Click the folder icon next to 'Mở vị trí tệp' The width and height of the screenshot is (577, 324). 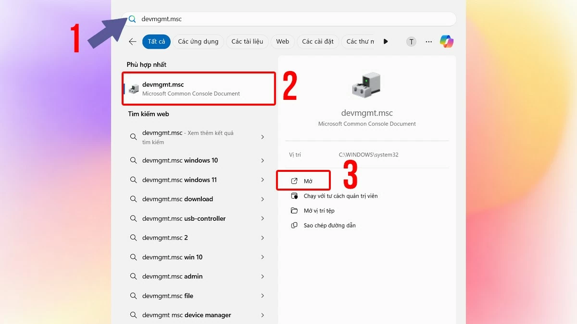click(x=295, y=210)
